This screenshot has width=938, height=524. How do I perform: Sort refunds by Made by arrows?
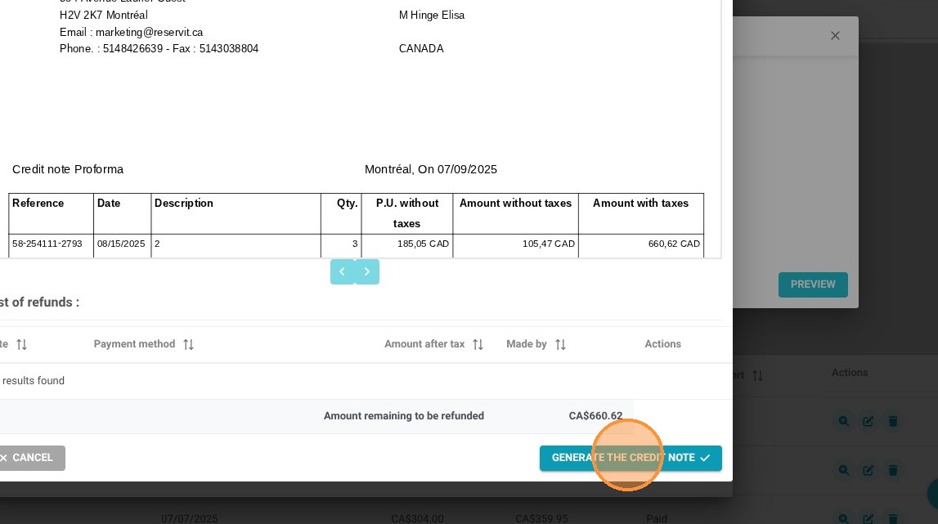(x=560, y=344)
